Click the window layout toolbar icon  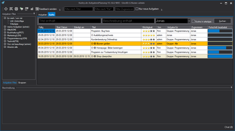(x=26, y=9)
